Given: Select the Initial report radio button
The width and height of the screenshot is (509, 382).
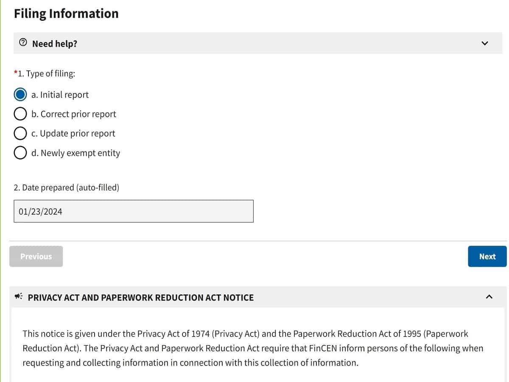Looking at the screenshot, I should click(x=20, y=94).
